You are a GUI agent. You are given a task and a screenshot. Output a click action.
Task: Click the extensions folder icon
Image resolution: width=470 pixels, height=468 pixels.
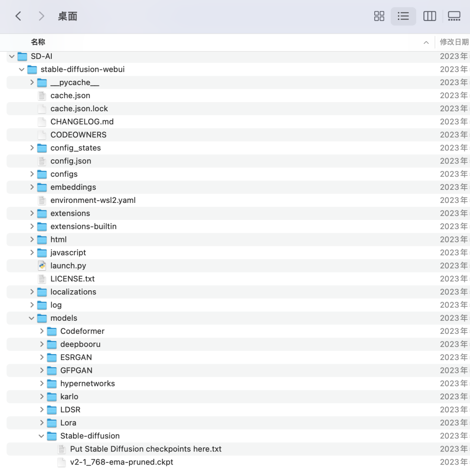pyautogui.click(x=42, y=214)
